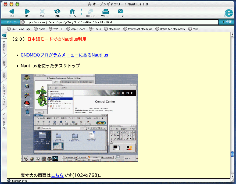Image resolution: width=236 pixels, height=184 pixels.
Task: Open the Apple favorite link
Action: point(40,29)
